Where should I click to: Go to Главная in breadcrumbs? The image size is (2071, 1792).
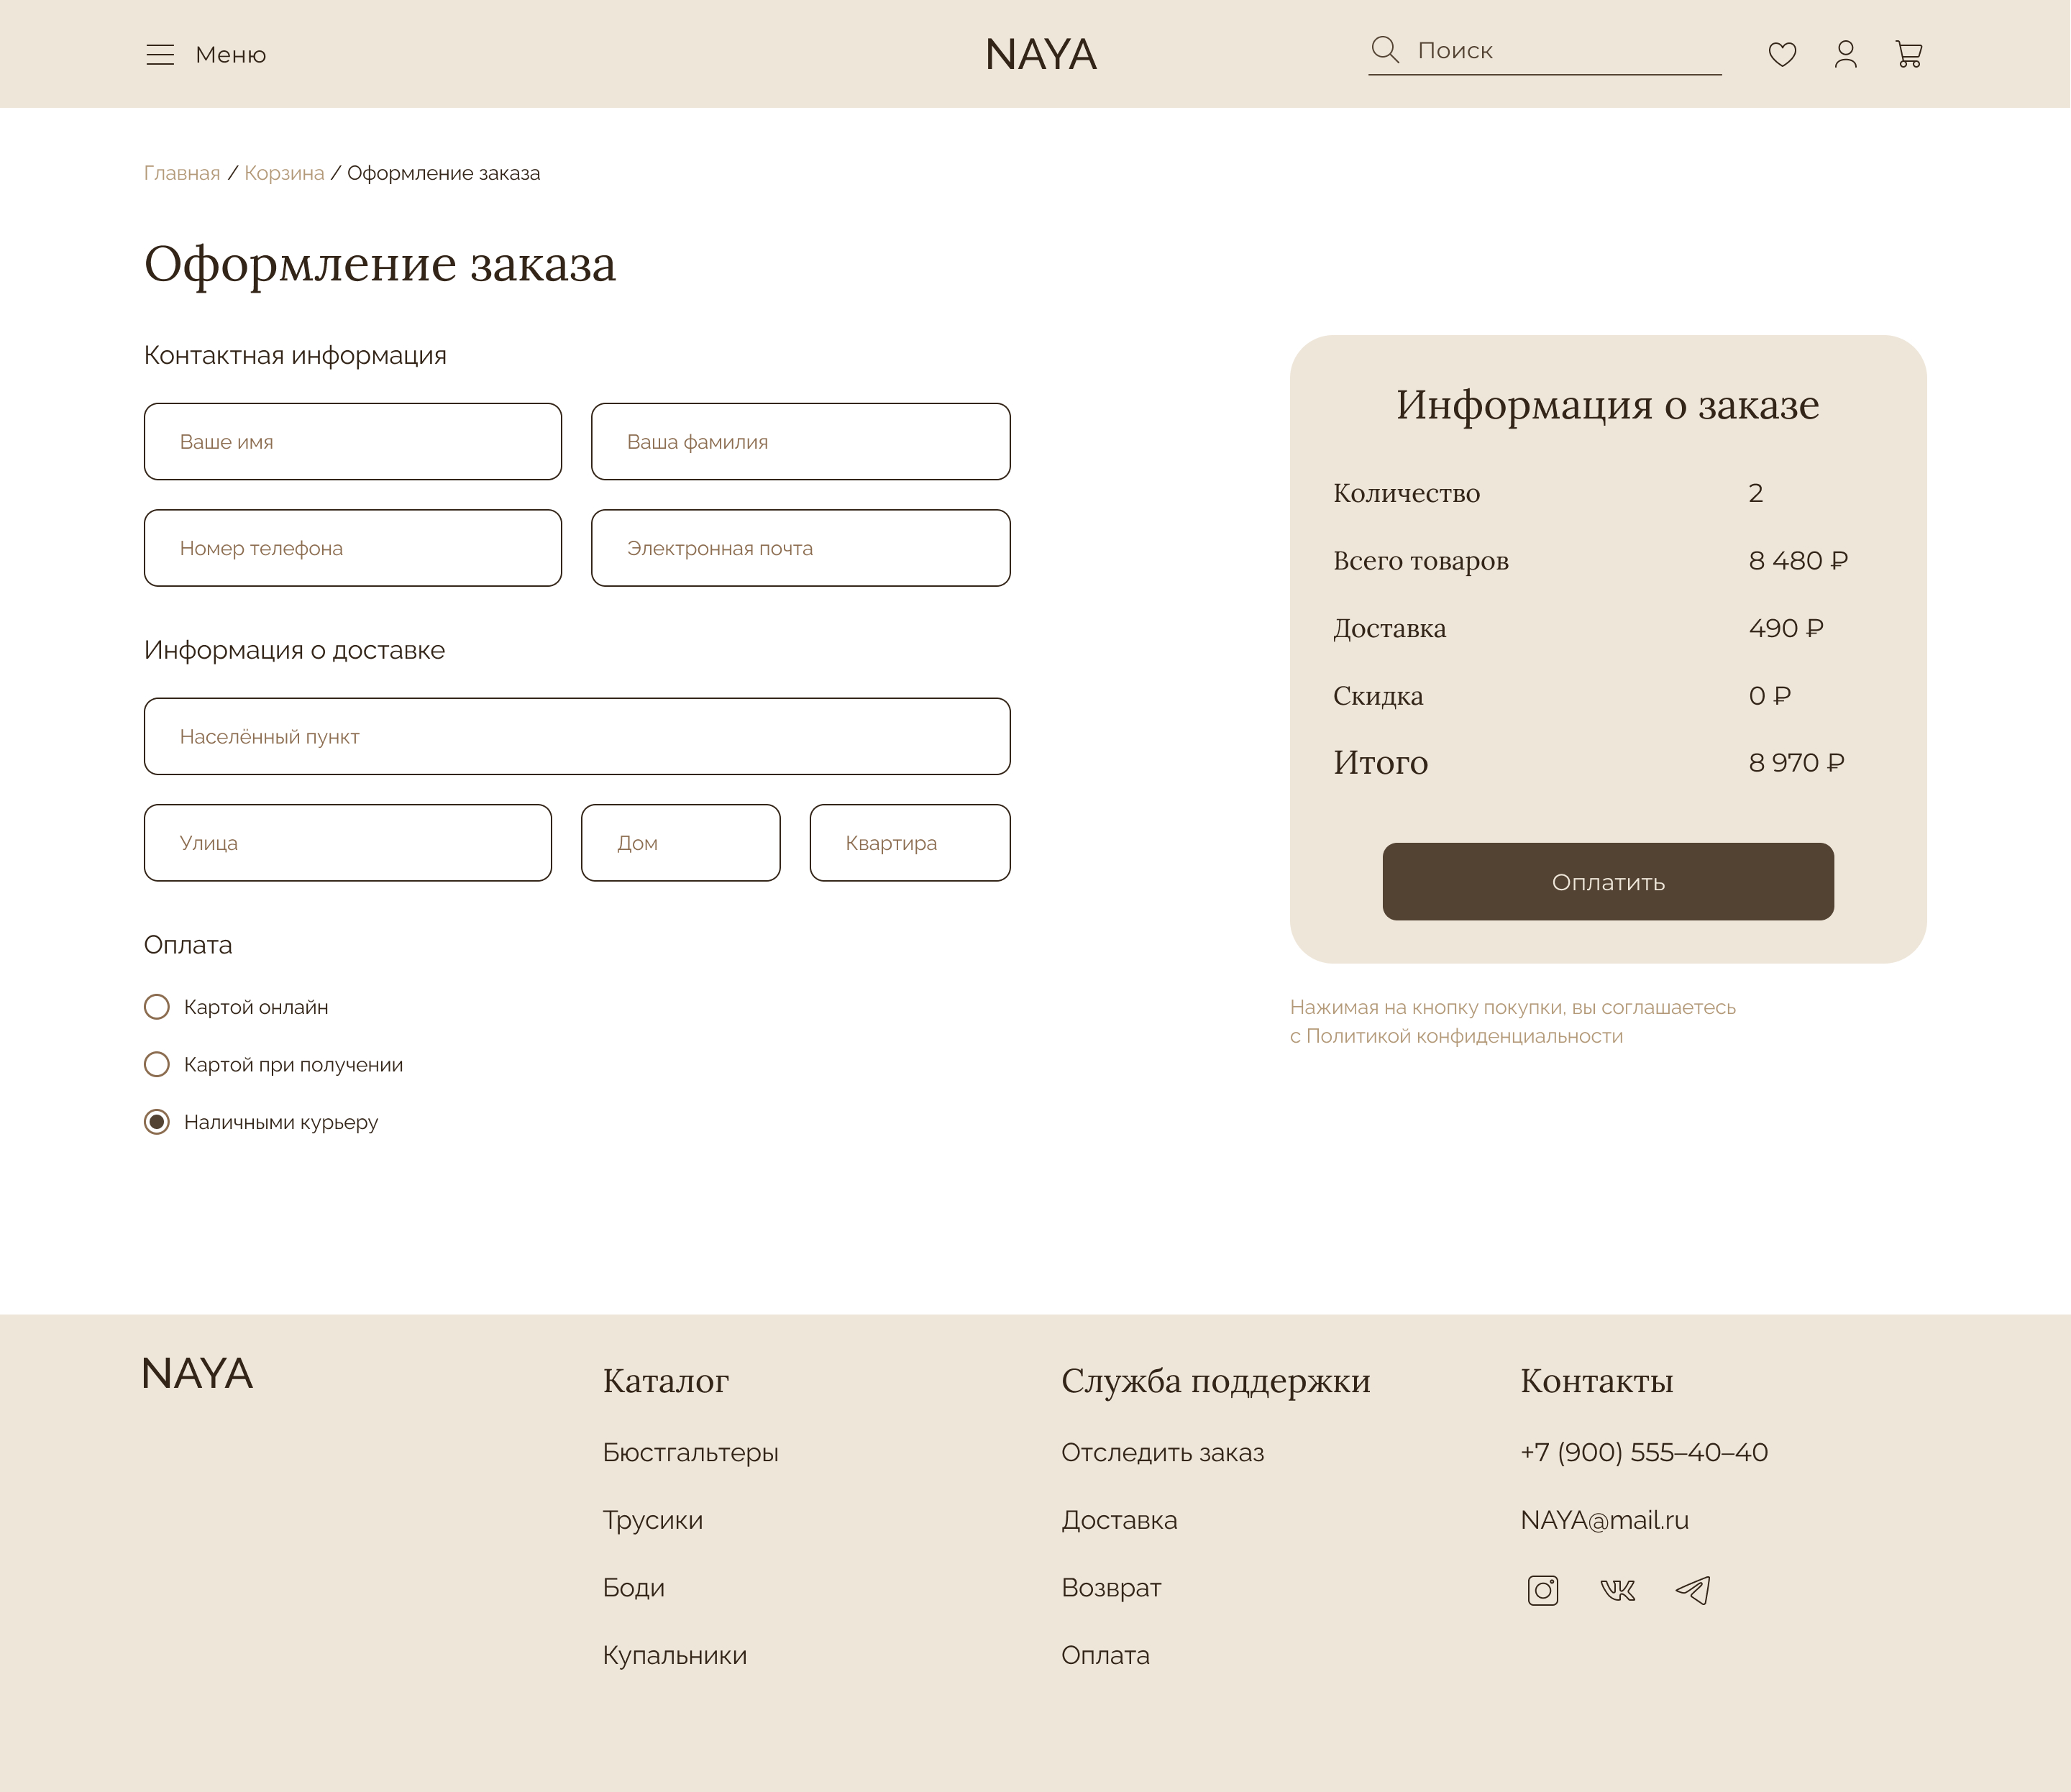click(182, 173)
